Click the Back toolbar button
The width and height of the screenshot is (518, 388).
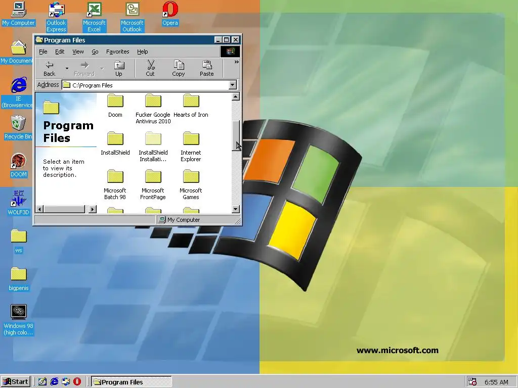pyautogui.click(x=50, y=69)
